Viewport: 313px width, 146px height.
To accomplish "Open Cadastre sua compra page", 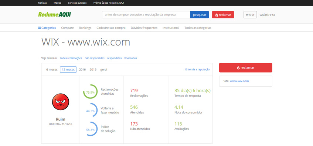I will 111,28.
